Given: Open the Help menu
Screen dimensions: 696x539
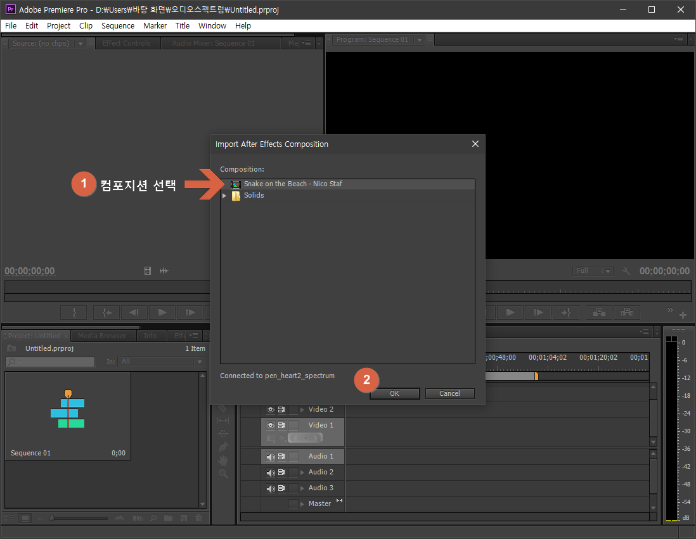Looking at the screenshot, I should 243,26.
